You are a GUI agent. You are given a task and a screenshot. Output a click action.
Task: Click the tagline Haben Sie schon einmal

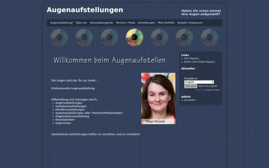pos(201,11)
